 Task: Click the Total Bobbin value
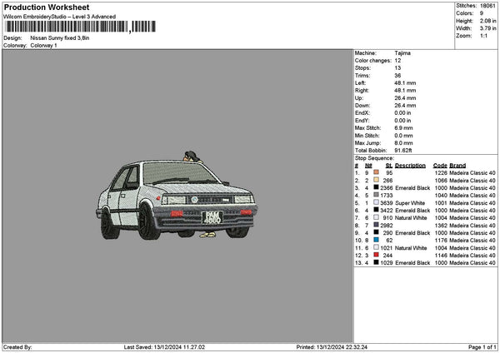pos(405,150)
